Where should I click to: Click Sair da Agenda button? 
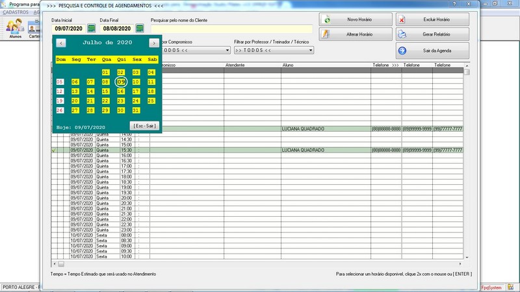pos(432,51)
